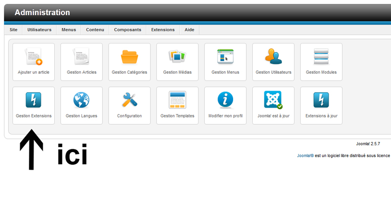This screenshot has height=215, width=391.
Task: Open the Configuration tools icon
Action: click(129, 101)
